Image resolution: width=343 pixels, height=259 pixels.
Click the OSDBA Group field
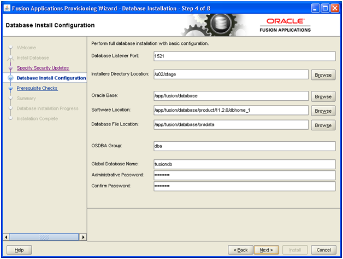click(x=244, y=146)
